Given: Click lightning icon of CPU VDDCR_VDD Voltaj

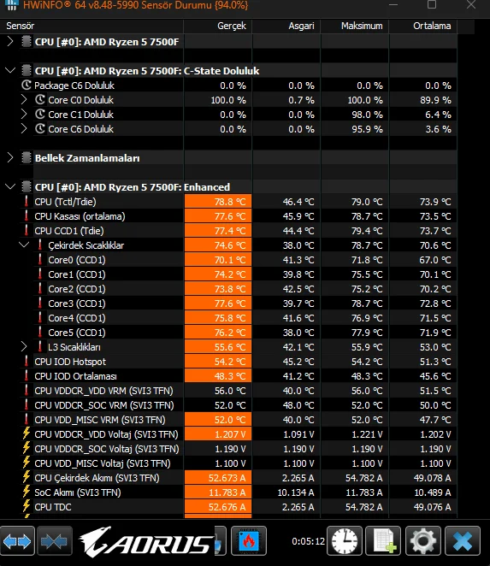Looking at the screenshot, I should click(27, 433).
